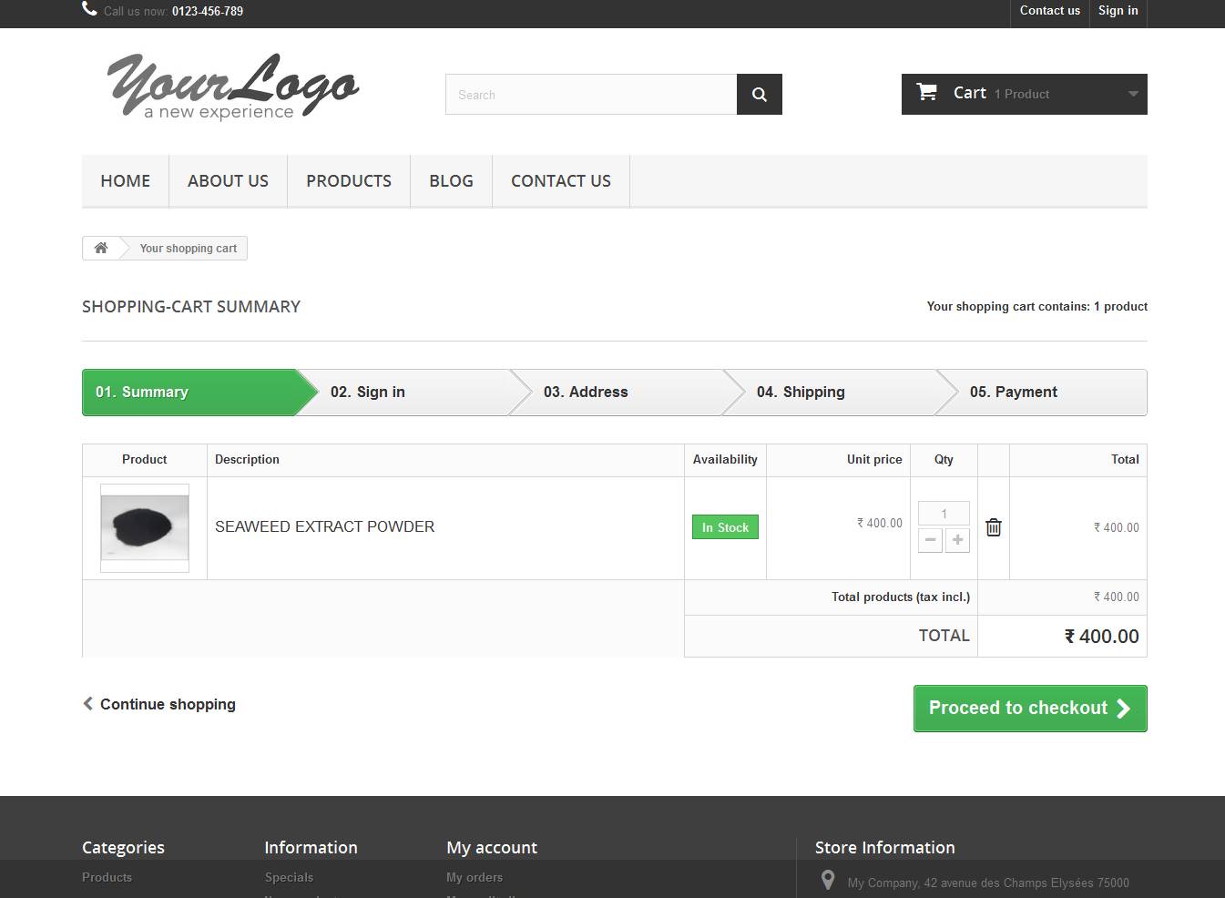Select the 01. Summary checkout step
This screenshot has height=898, width=1225.
point(182,393)
